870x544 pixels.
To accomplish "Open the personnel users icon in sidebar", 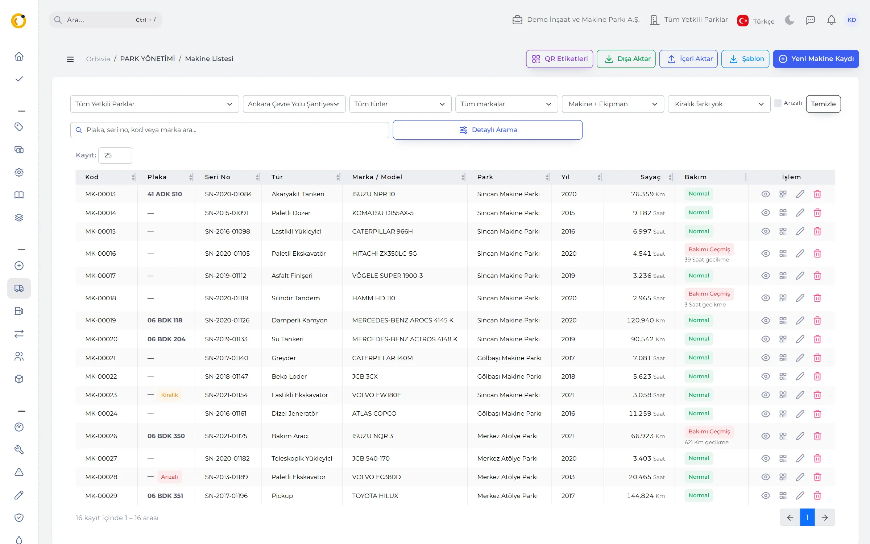I will click(x=19, y=357).
